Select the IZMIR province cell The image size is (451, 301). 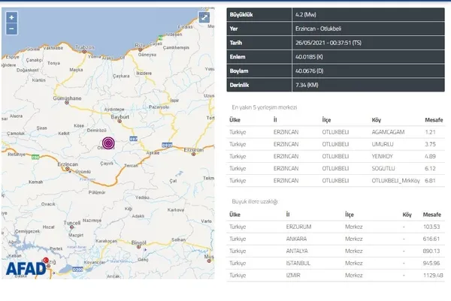[293, 275]
